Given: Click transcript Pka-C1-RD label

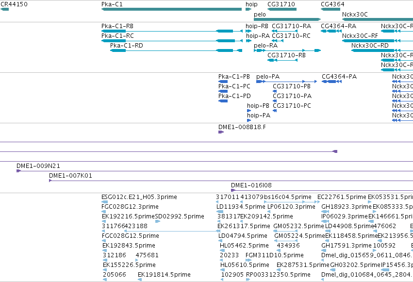Looking at the screenshot, I should pos(127,46).
